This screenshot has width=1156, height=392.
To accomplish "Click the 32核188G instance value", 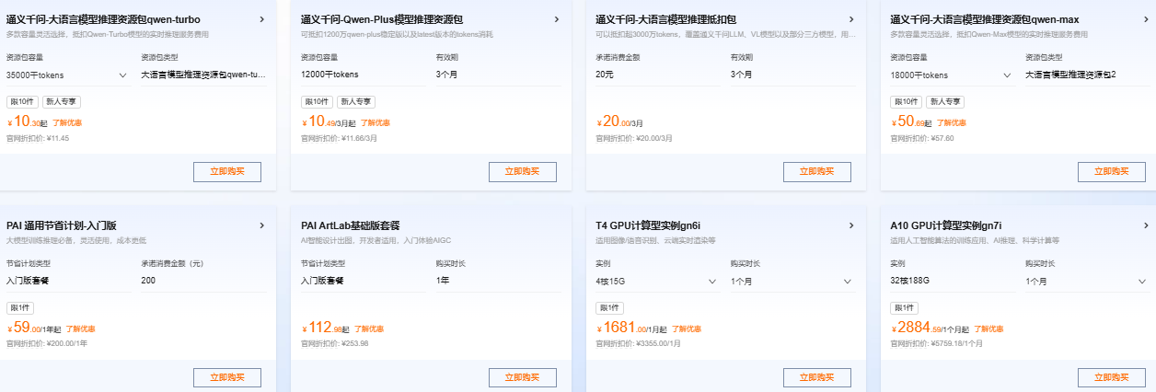I will [x=910, y=280].
